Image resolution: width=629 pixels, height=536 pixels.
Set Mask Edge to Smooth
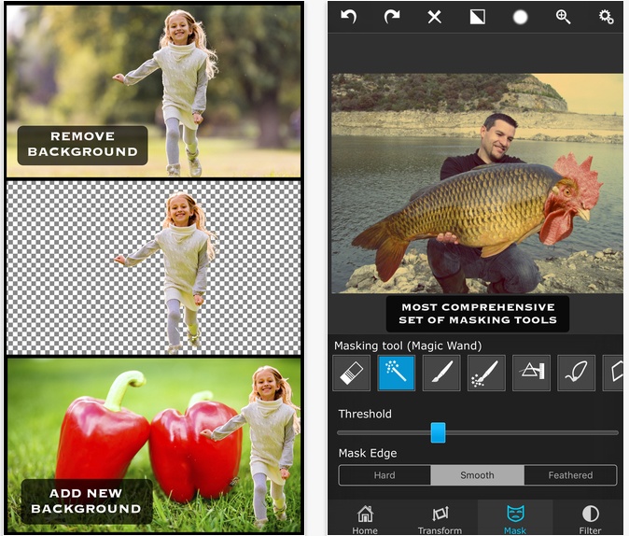(477, 474)
